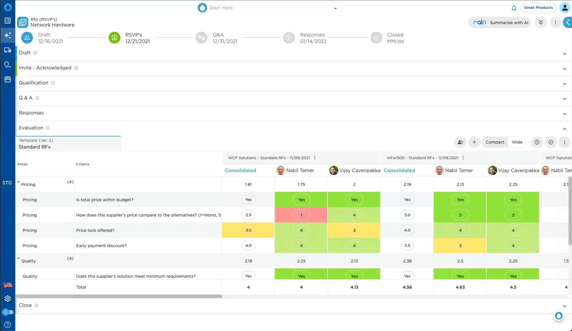
Task: Select the sparkle AI sidebar icon
Action: coord(8,36)
